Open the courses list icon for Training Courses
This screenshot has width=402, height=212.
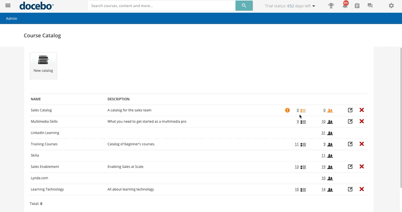tap(303, 145)
